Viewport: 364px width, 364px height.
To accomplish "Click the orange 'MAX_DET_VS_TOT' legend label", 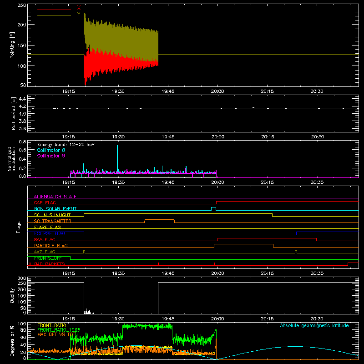I will point(56,334).
